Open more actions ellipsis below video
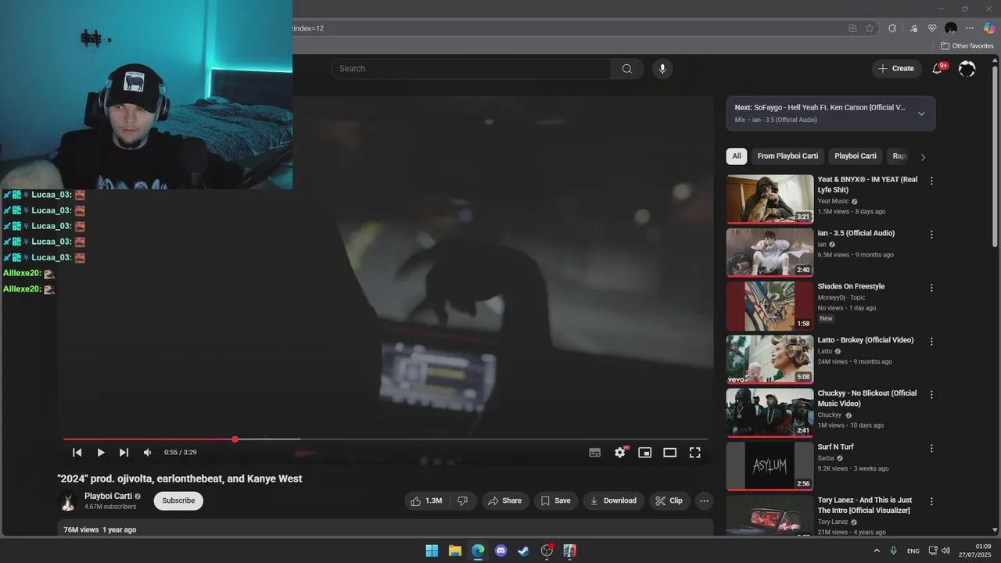Screen dimensions: 1001x563 [x=705, y=500]
